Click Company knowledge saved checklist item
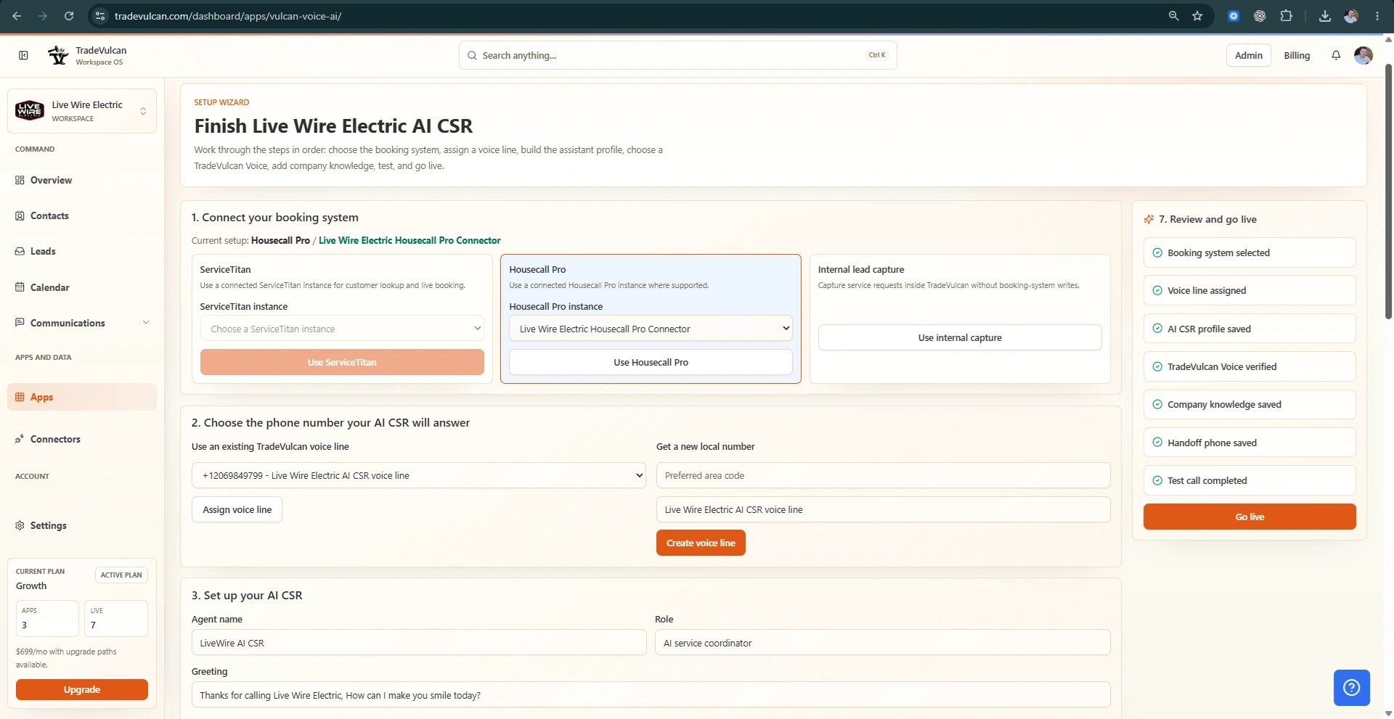Image resolution: width=1394 pixels, height=719 pixels. coord(1250,404)
